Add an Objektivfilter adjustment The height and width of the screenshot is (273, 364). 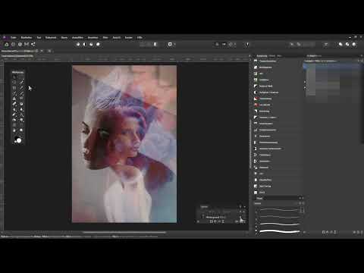click(277, 180)
